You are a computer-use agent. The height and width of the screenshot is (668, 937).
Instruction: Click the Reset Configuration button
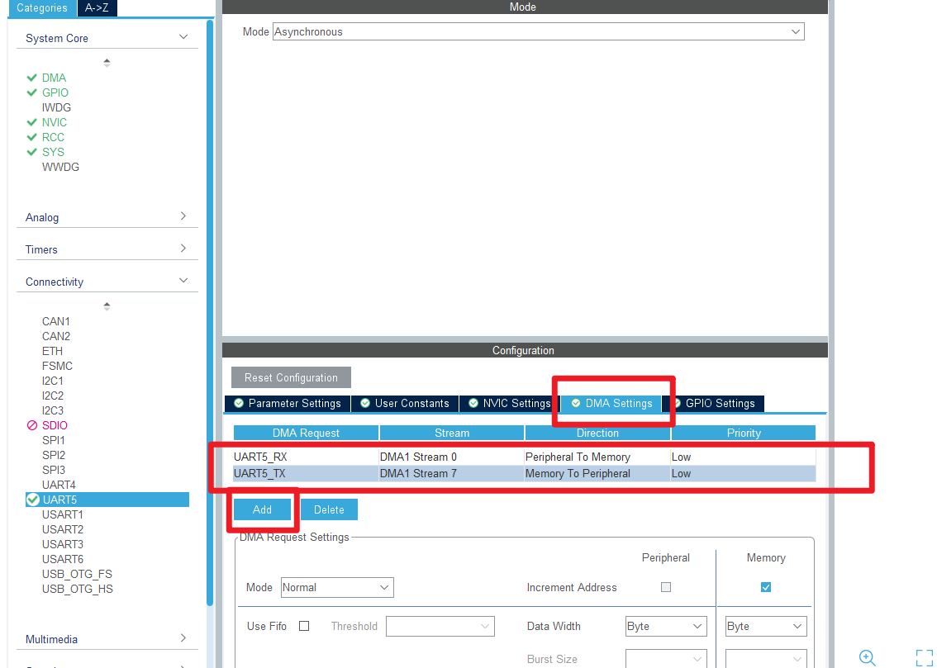click(x=291, y=377)
